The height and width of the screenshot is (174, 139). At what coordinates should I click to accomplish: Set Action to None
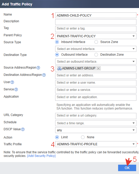click(x=83, y=137)
